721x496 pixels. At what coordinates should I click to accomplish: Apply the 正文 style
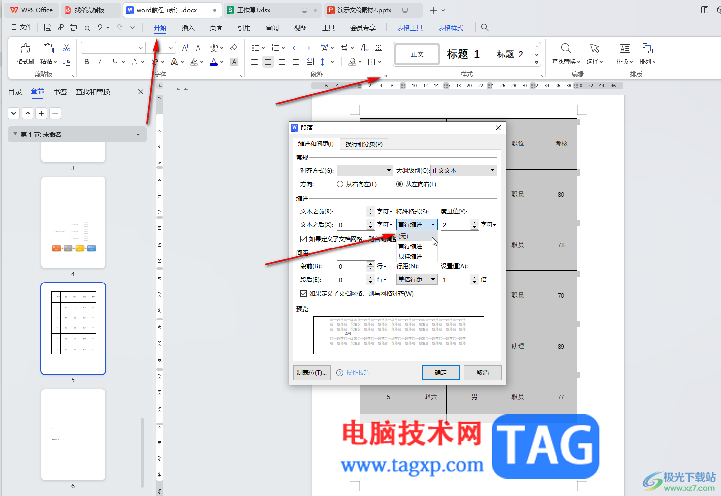417,54
